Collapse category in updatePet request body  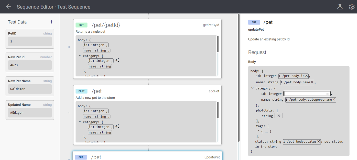point(252,88)
